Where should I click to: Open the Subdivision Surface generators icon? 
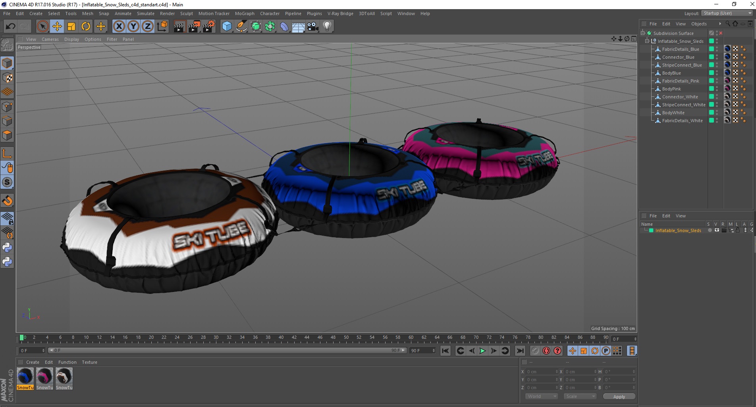pyautogui.click(x=256, y=27)
